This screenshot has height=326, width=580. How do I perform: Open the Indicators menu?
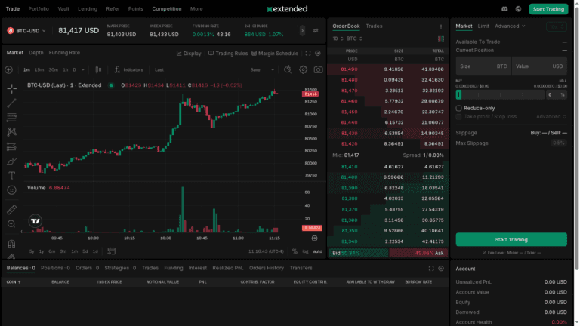pyautogui.click(x=128, y=70)
